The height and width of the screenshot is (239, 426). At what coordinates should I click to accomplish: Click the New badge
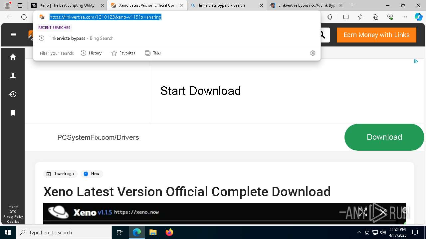pyautogui.click(x=92, y=174)
